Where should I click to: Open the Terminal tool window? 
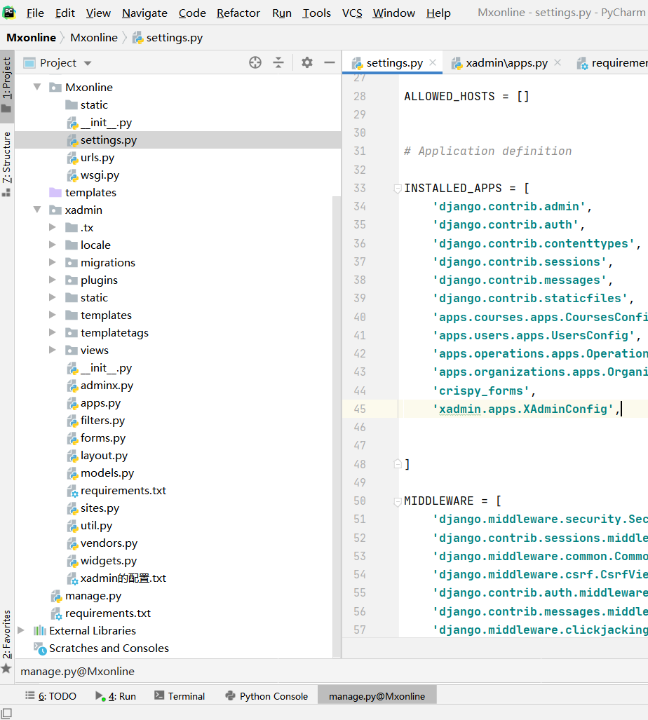point(180,696)
